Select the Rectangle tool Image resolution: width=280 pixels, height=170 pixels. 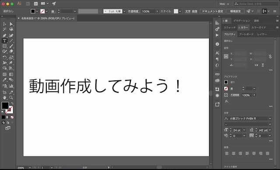(x=4, y=46)
